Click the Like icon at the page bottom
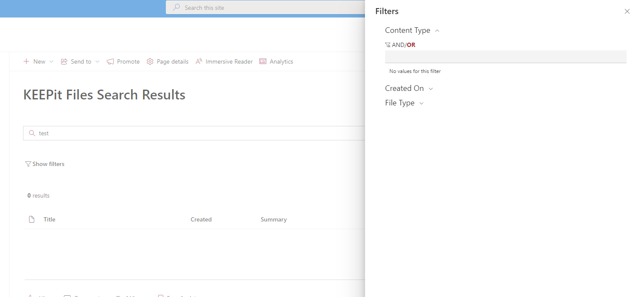This screenshot has height=297, width=633. click(29, 296)
